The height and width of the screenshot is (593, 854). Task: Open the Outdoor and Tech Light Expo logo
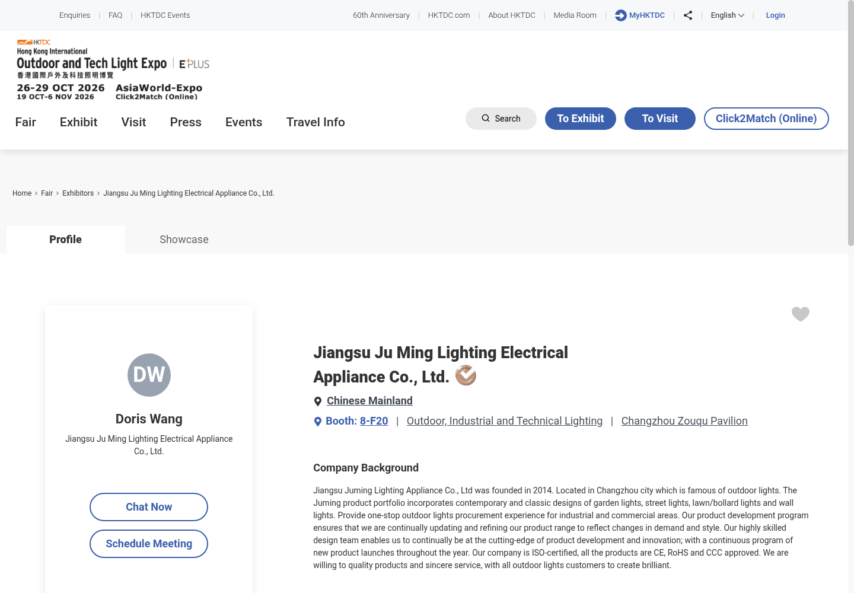pyautogui.click(x=113, y=69)
